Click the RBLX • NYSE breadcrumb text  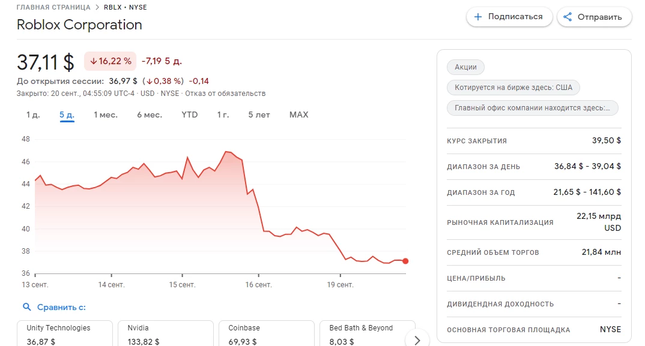tap(125, 7)
